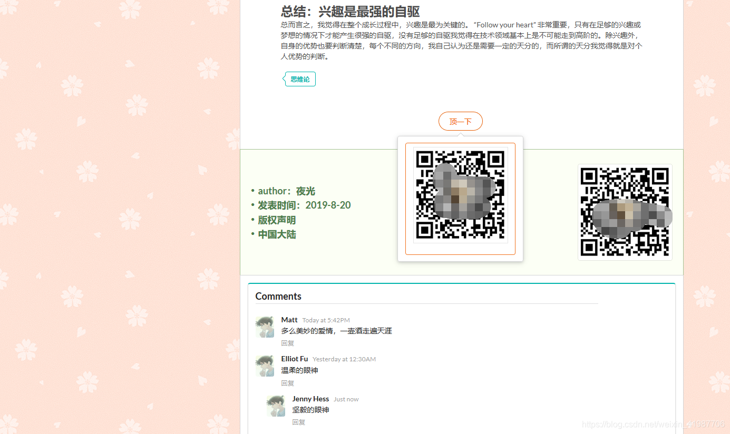Reply (回复) to Matt's comment
The width and height of the screenshot is (730, 434).
pos(288,343)
